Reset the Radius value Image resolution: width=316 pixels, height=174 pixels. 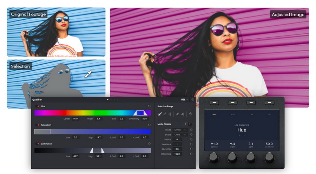tap(191, 140)
